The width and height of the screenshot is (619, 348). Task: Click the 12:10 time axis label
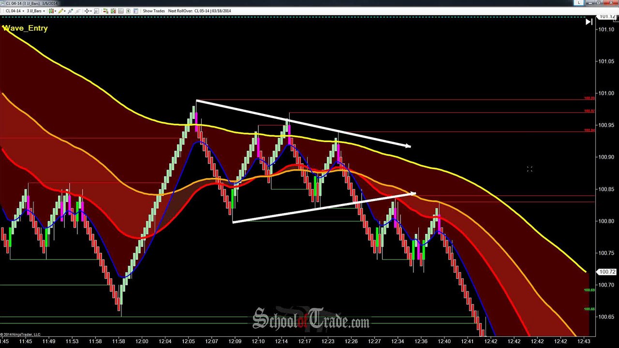tap(258, 341)
